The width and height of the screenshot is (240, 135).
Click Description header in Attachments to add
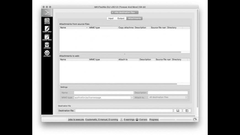click(x=147, y=60)
